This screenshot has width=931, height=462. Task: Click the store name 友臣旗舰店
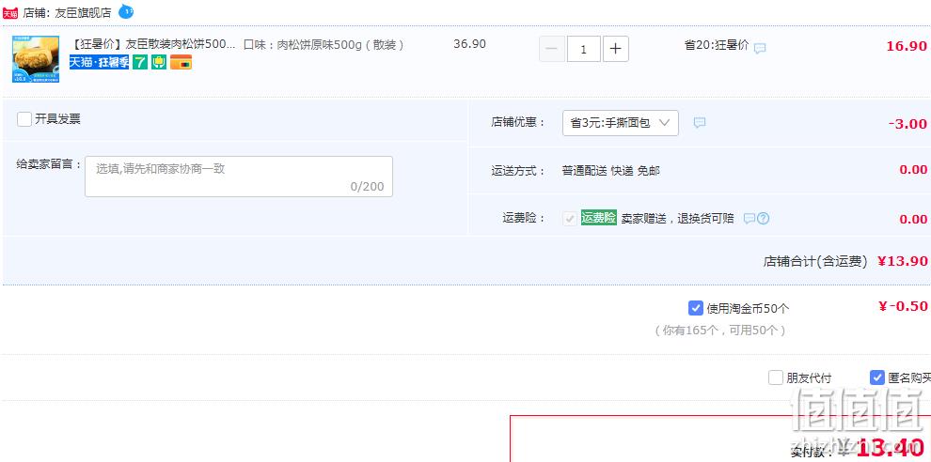coord(83,13)
